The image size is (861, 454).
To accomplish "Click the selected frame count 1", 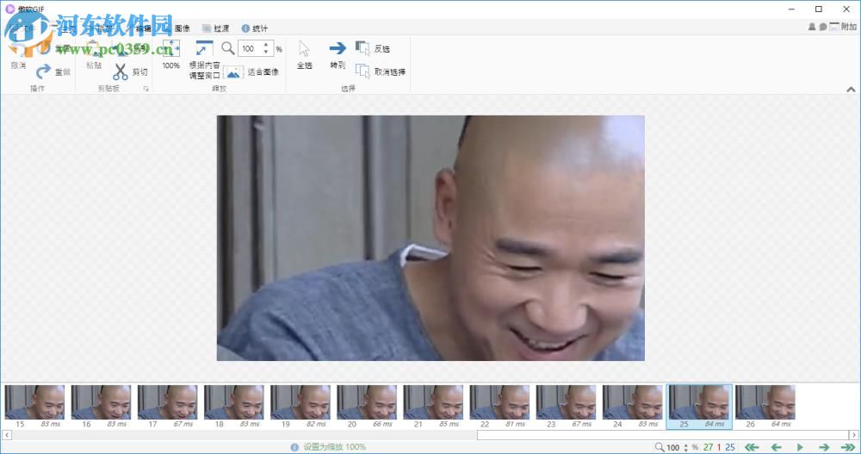I will 719,447.
